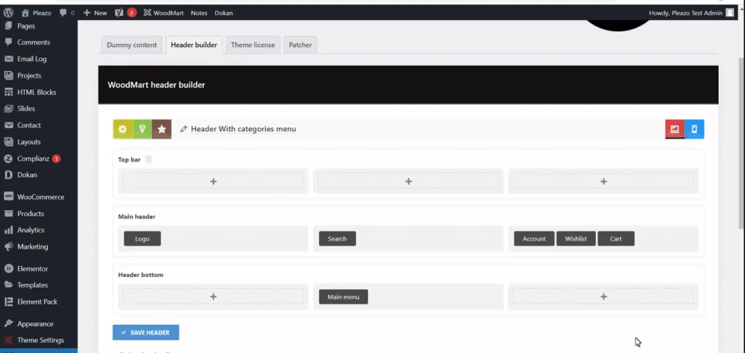Switch to mobile header view
This screenshot has height=353, width=745.
(694, 130)
